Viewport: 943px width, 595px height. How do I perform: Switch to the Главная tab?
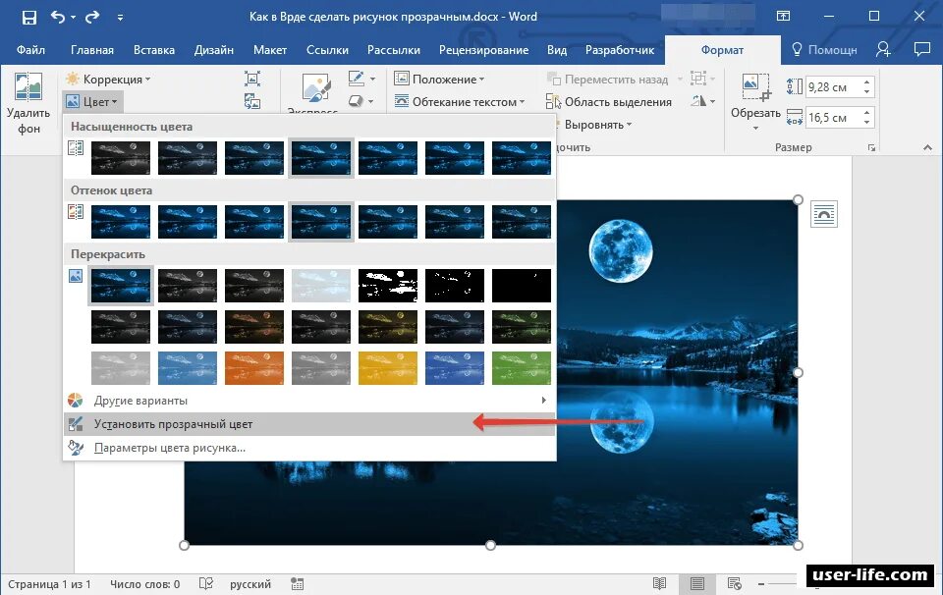click(x=92, y=50)
